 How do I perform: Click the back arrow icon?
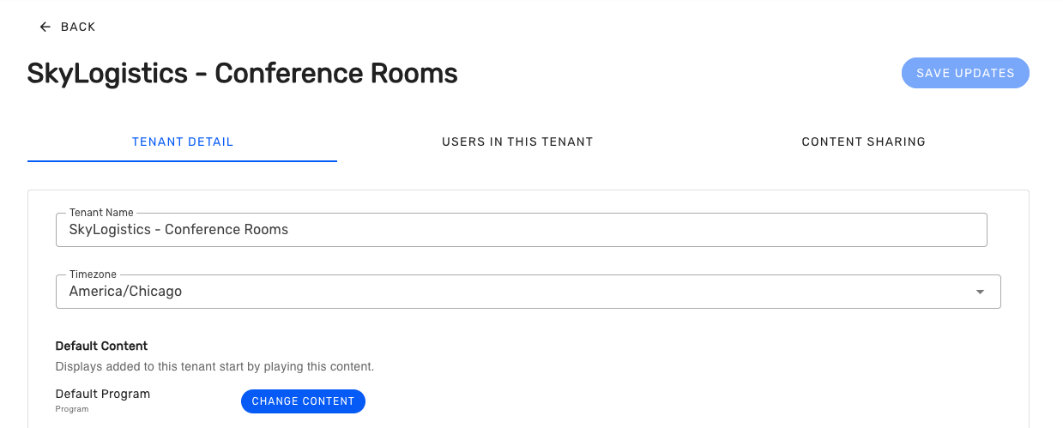coord(45,27)
